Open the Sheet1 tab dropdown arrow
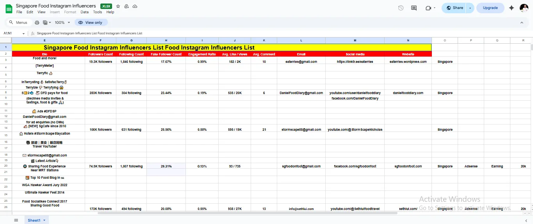This screenshot has width=533, height=224. [44, 220]
